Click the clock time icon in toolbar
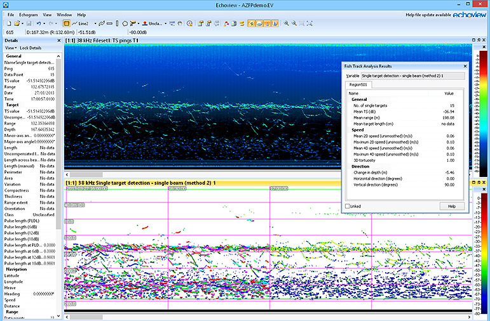The image size is (490, 321). coord(189,23)
